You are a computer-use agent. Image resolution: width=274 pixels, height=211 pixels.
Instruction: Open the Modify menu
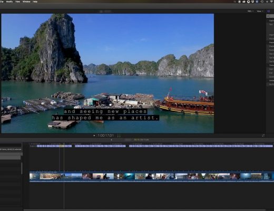9,2
